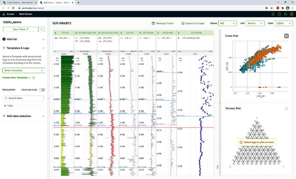Viewport: 296px width, 179px height.
Task: Enable the Advanced mode toggle
Action: point(42,90)
